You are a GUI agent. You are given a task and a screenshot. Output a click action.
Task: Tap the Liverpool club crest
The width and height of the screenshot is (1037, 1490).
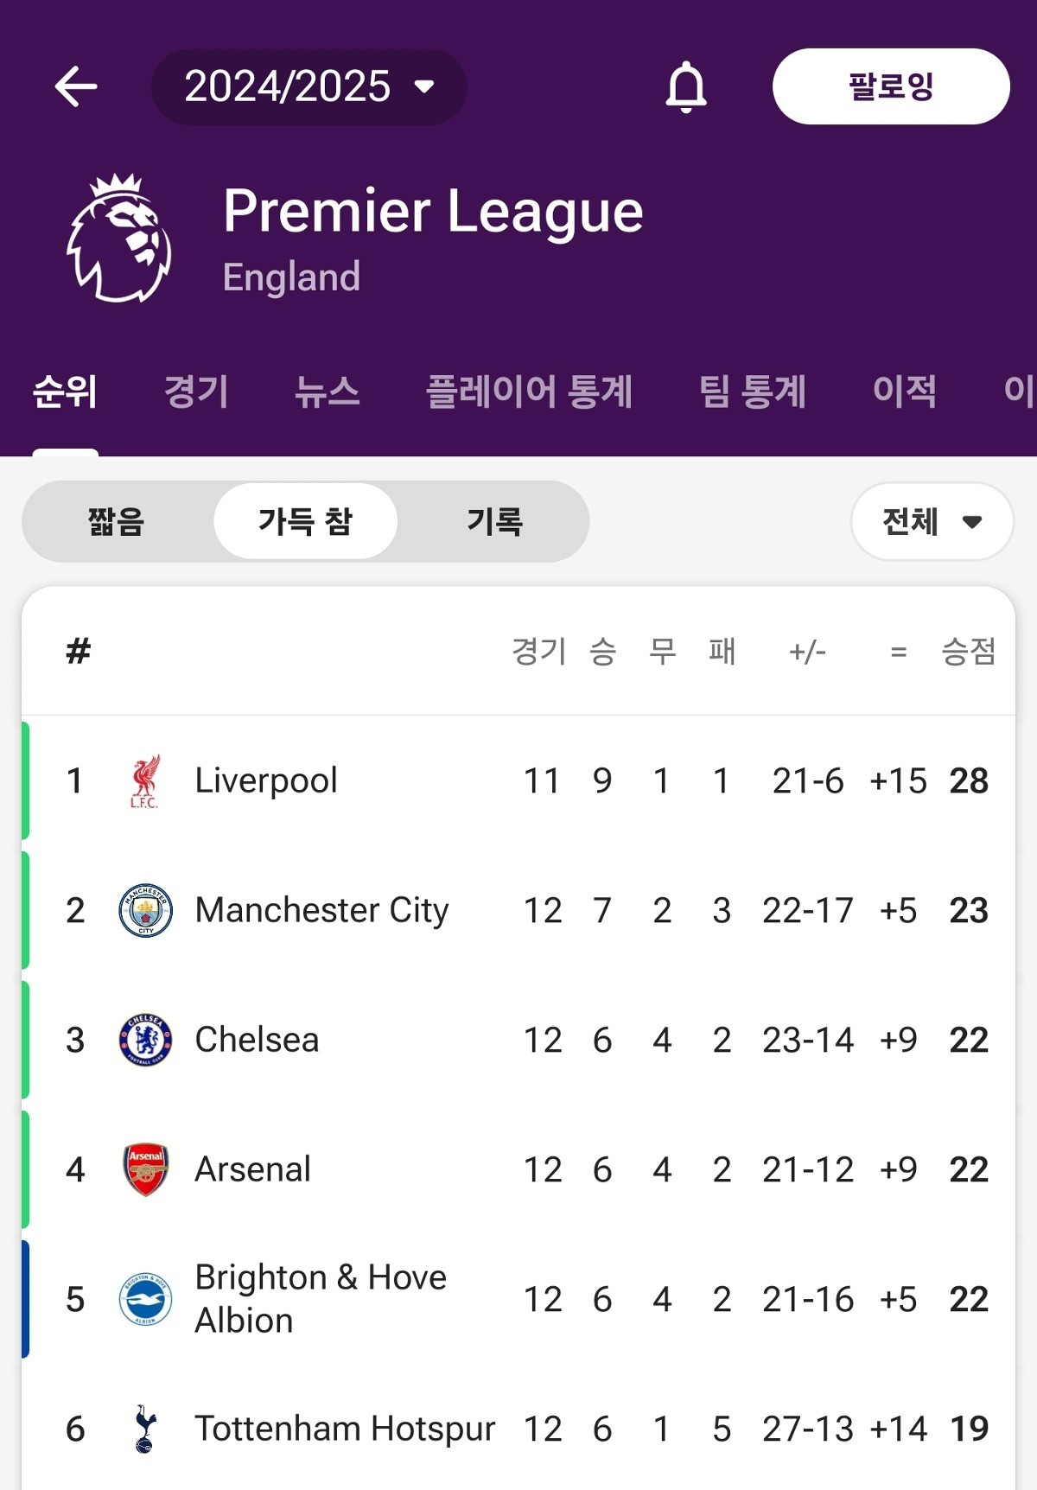click(144, 781)
